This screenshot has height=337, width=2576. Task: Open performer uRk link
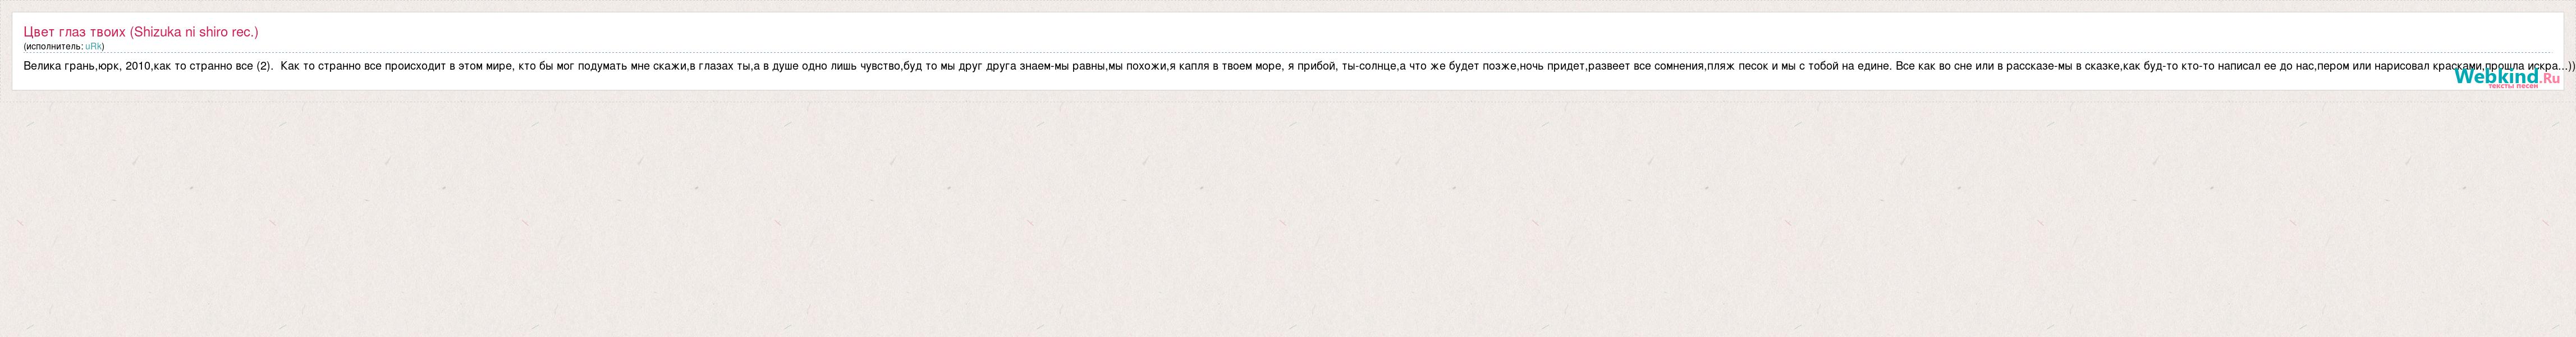click(93, 46)
